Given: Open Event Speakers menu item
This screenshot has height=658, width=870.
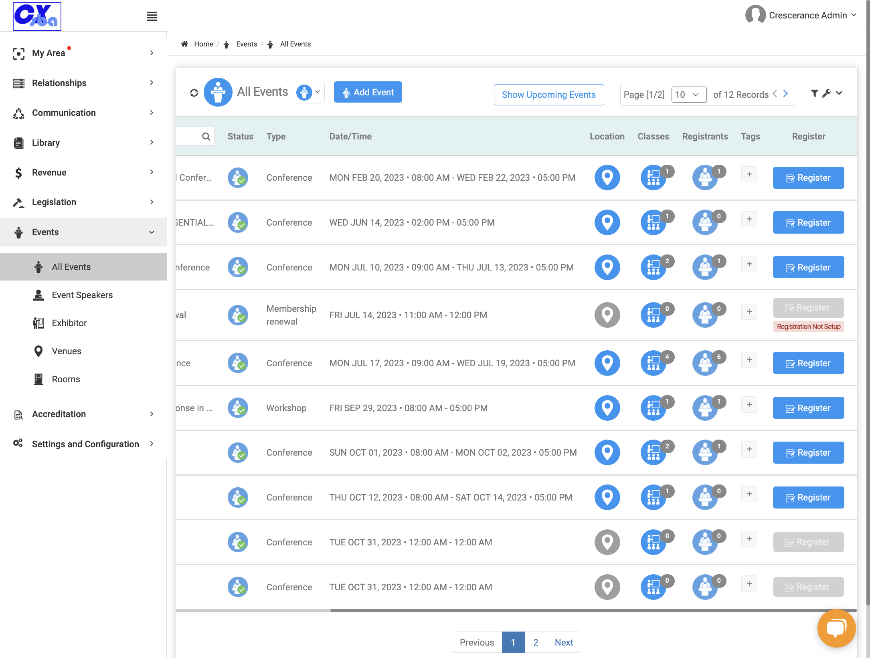Looking at the screenshot, I should [82, 295].
